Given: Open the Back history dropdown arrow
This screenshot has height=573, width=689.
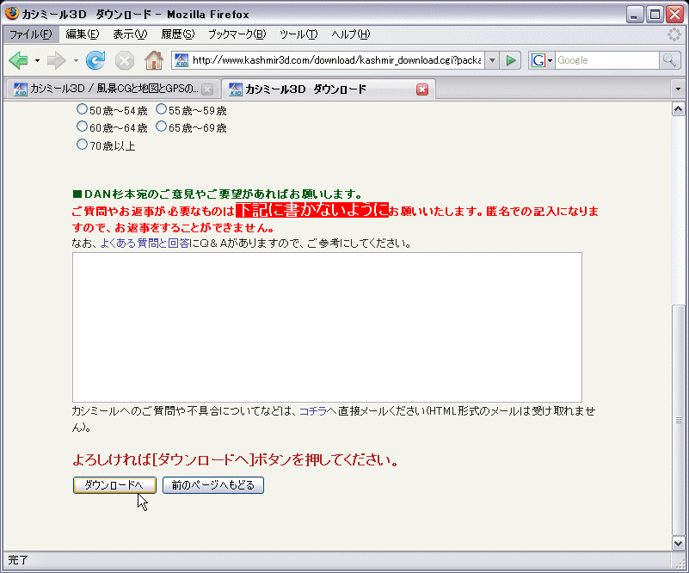Looking at the screenshot, I should click(37, 60).
